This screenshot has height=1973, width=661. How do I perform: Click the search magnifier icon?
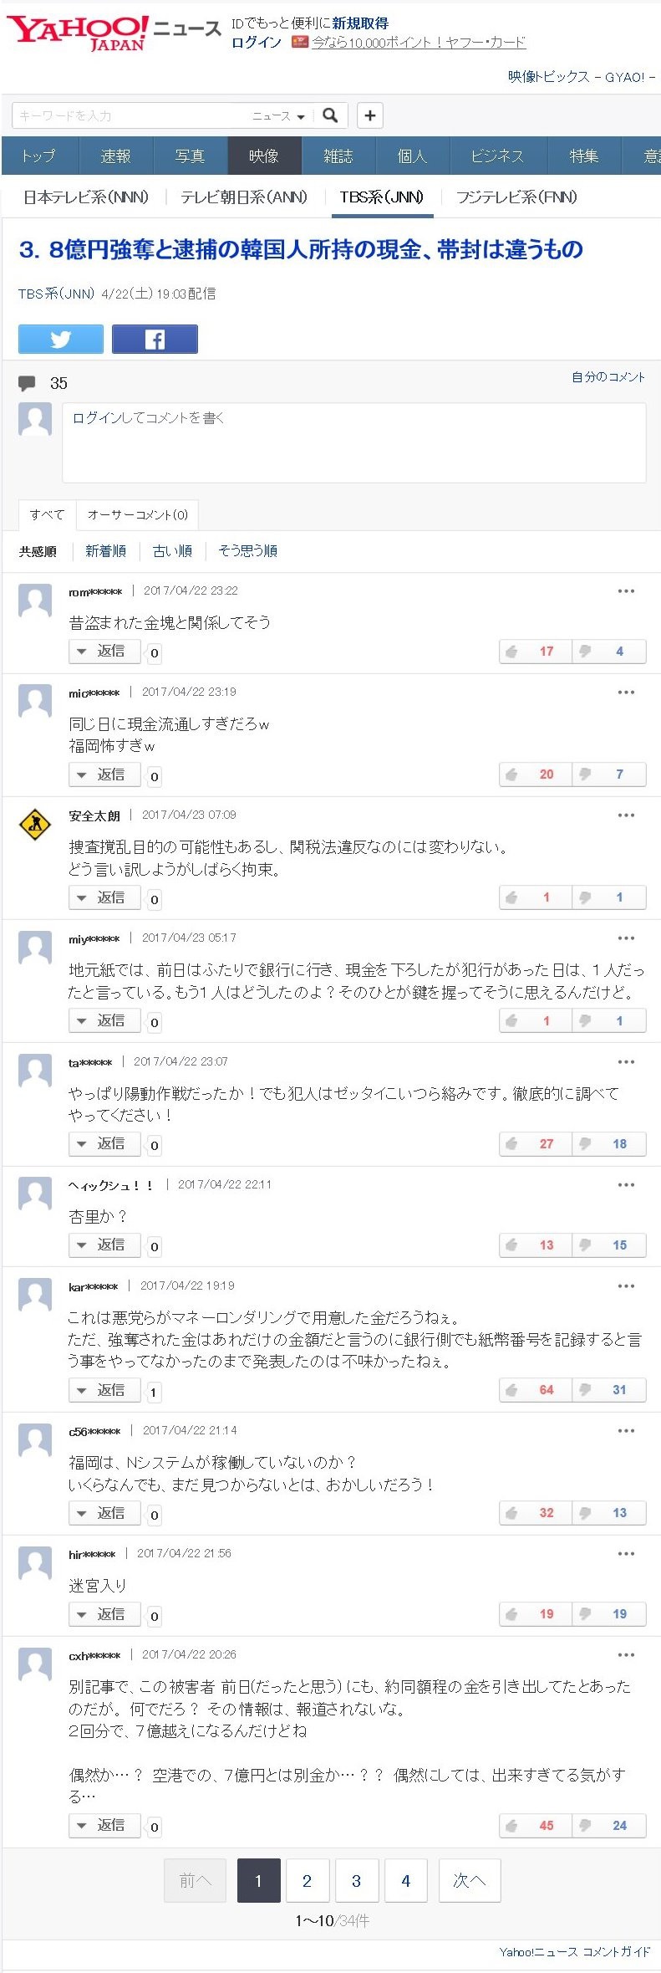pos(331,115)
